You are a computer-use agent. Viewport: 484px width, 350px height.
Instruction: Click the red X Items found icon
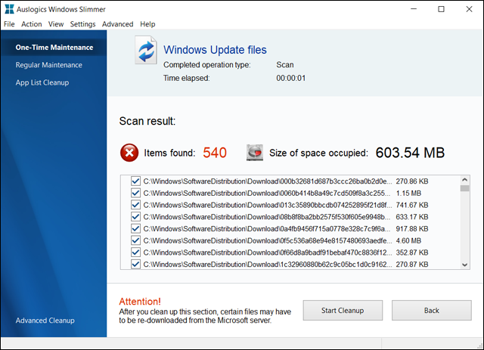[x=129, y=153]
